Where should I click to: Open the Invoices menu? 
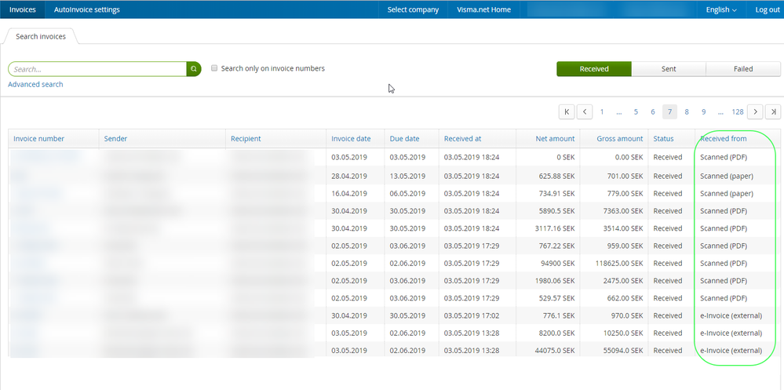point(23,9)
